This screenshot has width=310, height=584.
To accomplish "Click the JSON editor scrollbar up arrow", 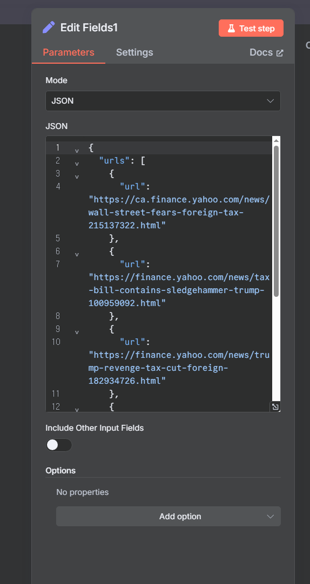I will pos(276,140).
